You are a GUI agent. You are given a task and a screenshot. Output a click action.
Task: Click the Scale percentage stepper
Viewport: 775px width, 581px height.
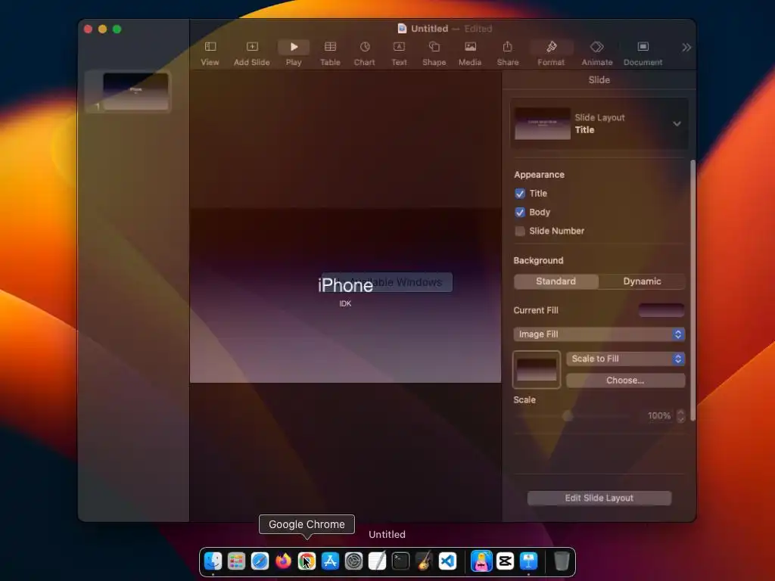point(680,416)
